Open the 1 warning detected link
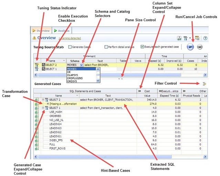 click(70, 38)
